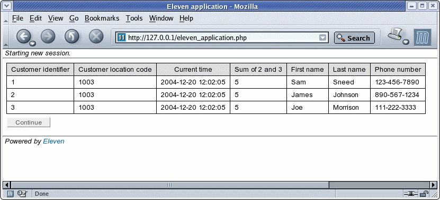Stop loading with the Stop button
This screenshot has height=200, width=440.
pyautogui.click(x=96, y=36)
